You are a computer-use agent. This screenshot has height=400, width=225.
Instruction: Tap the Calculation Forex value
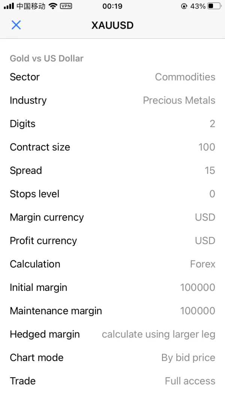point(202,264)
